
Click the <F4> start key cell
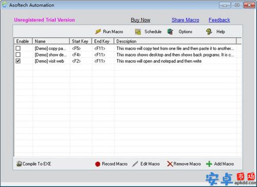pos(76,55)
